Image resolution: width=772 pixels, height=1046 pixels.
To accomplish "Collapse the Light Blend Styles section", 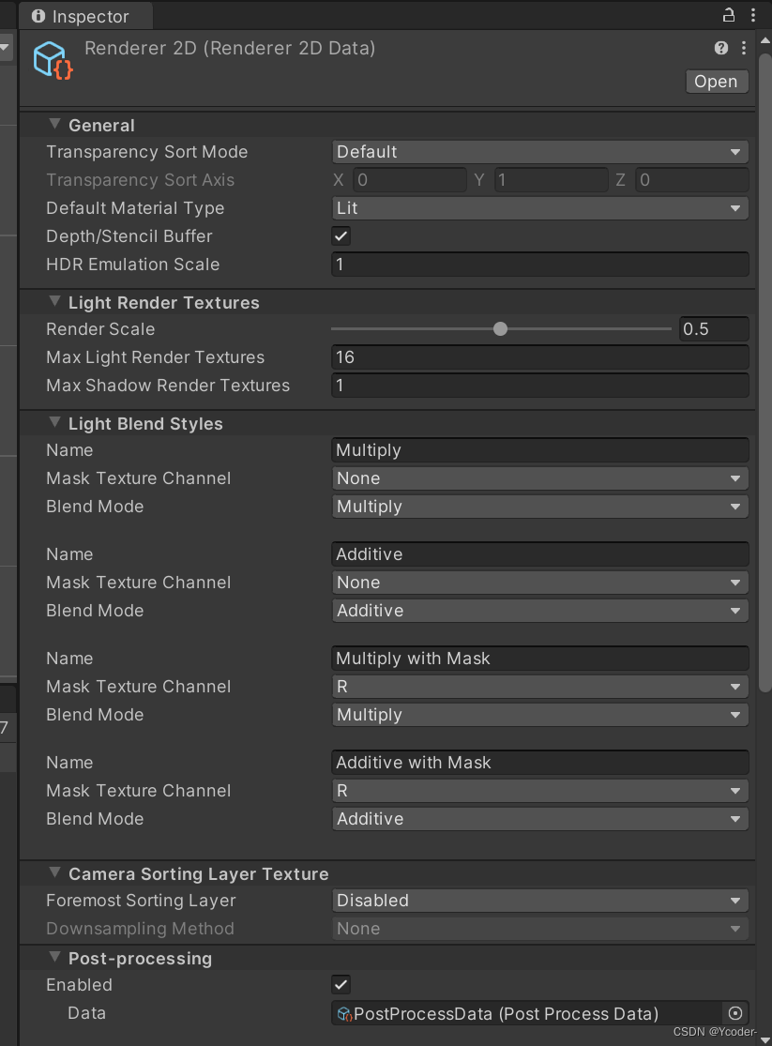I will tap(54, 422).
